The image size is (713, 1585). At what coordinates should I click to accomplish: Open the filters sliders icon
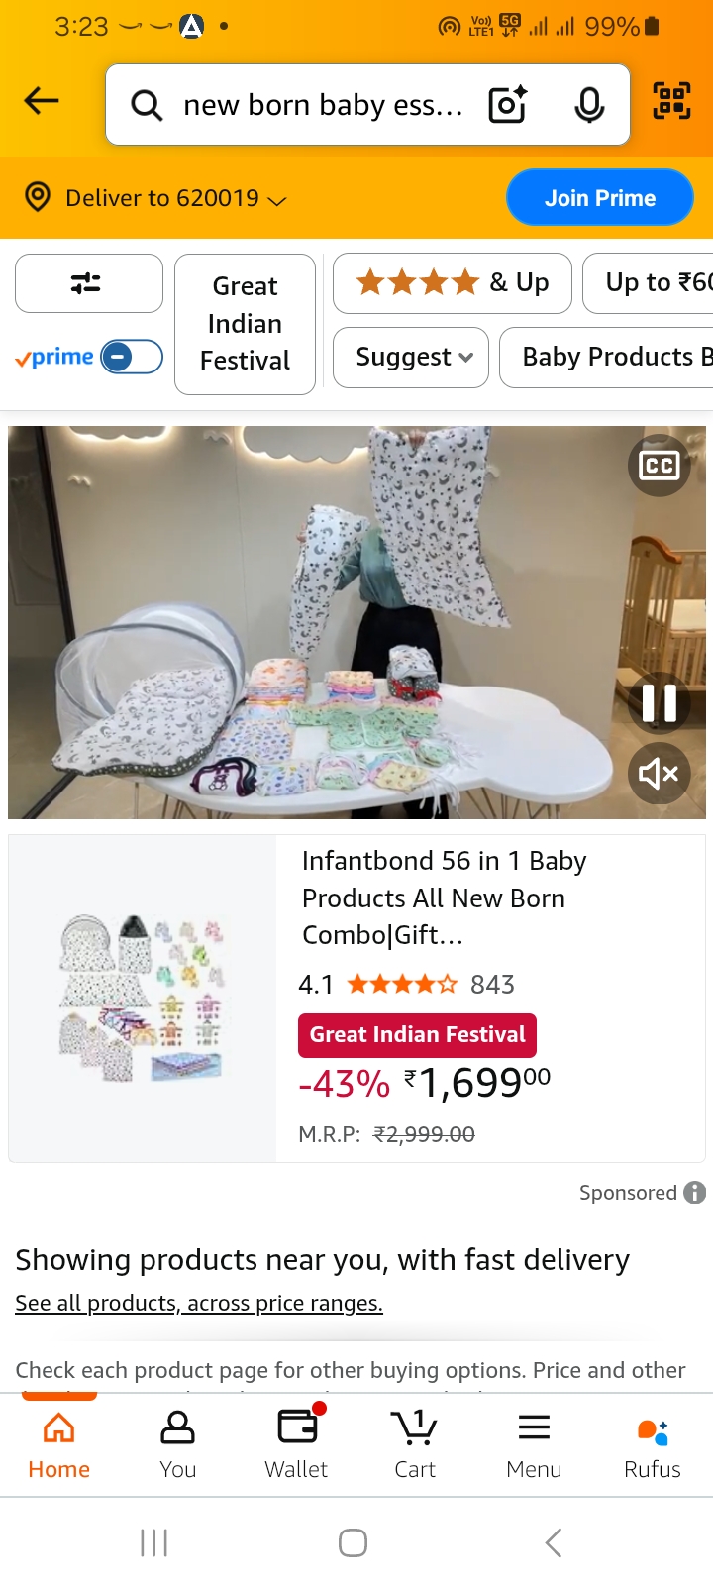coord(89,283)
